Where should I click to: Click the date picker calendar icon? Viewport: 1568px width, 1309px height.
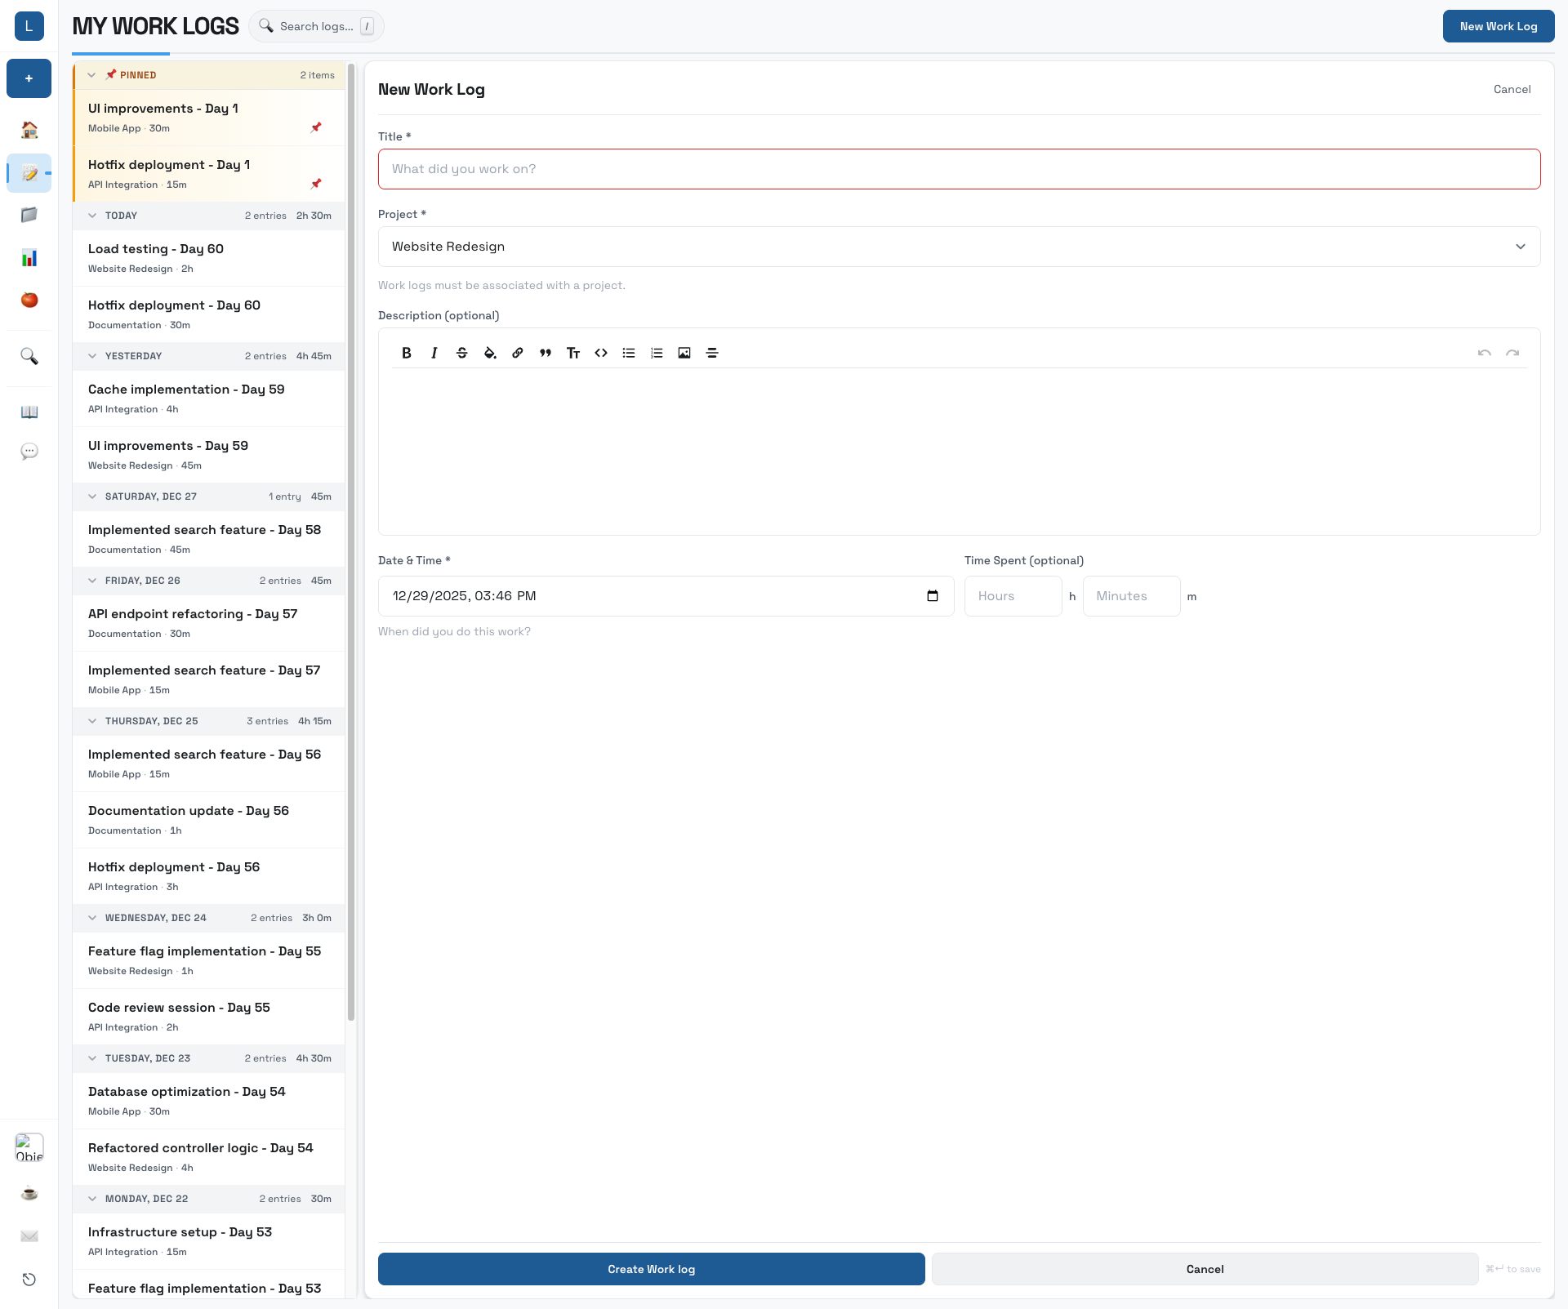pos(933,596)
